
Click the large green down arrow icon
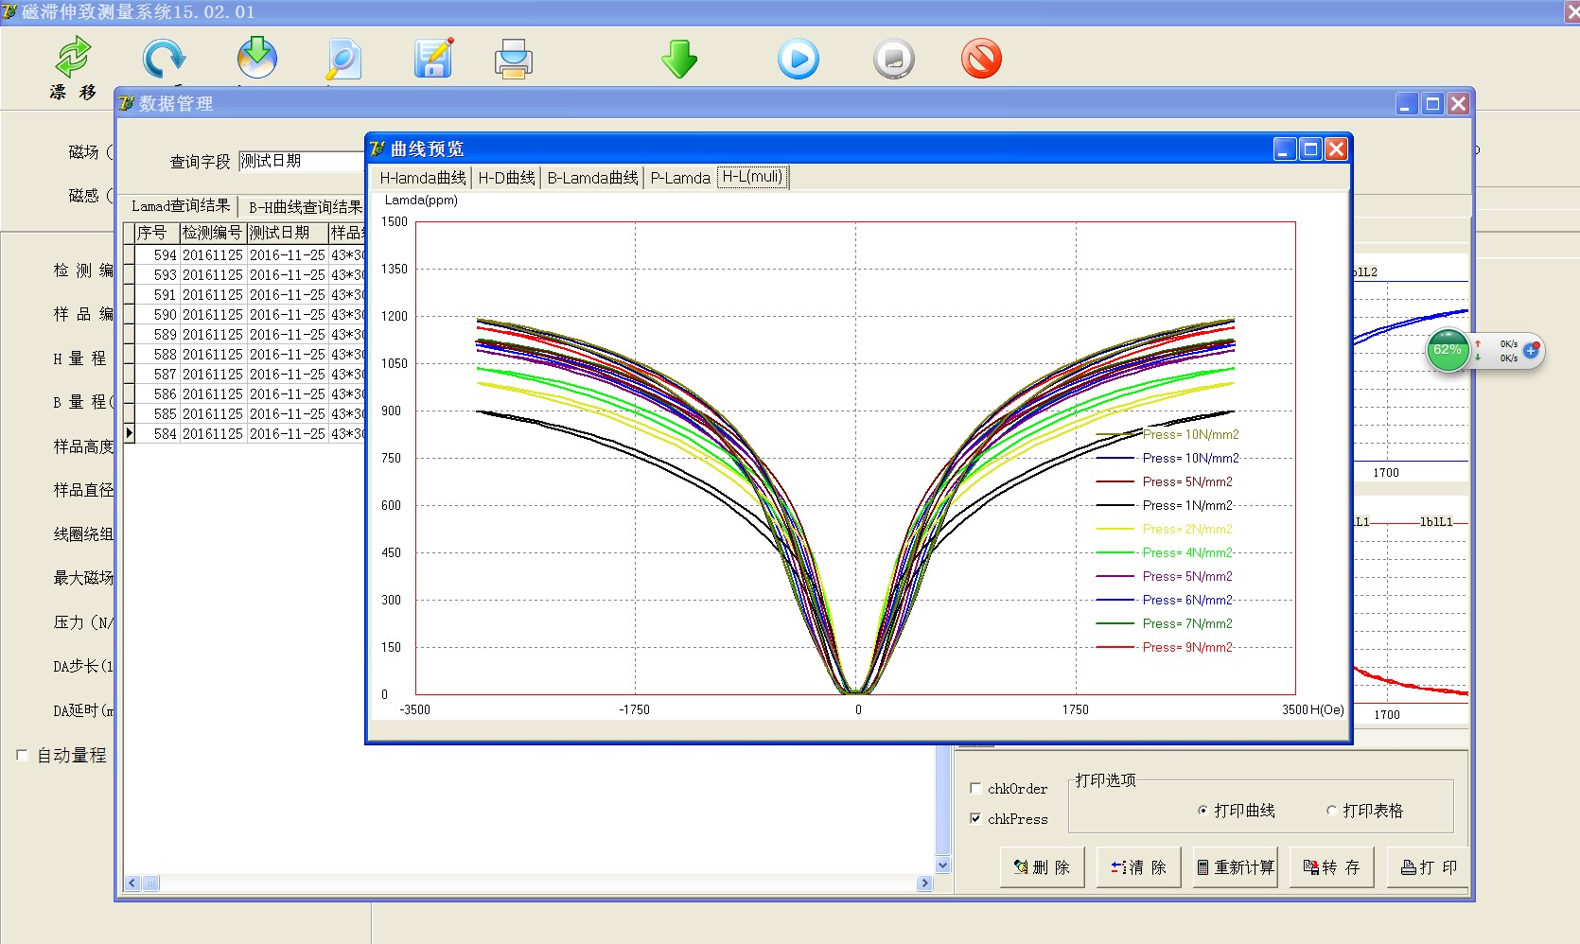pos(678,59)
